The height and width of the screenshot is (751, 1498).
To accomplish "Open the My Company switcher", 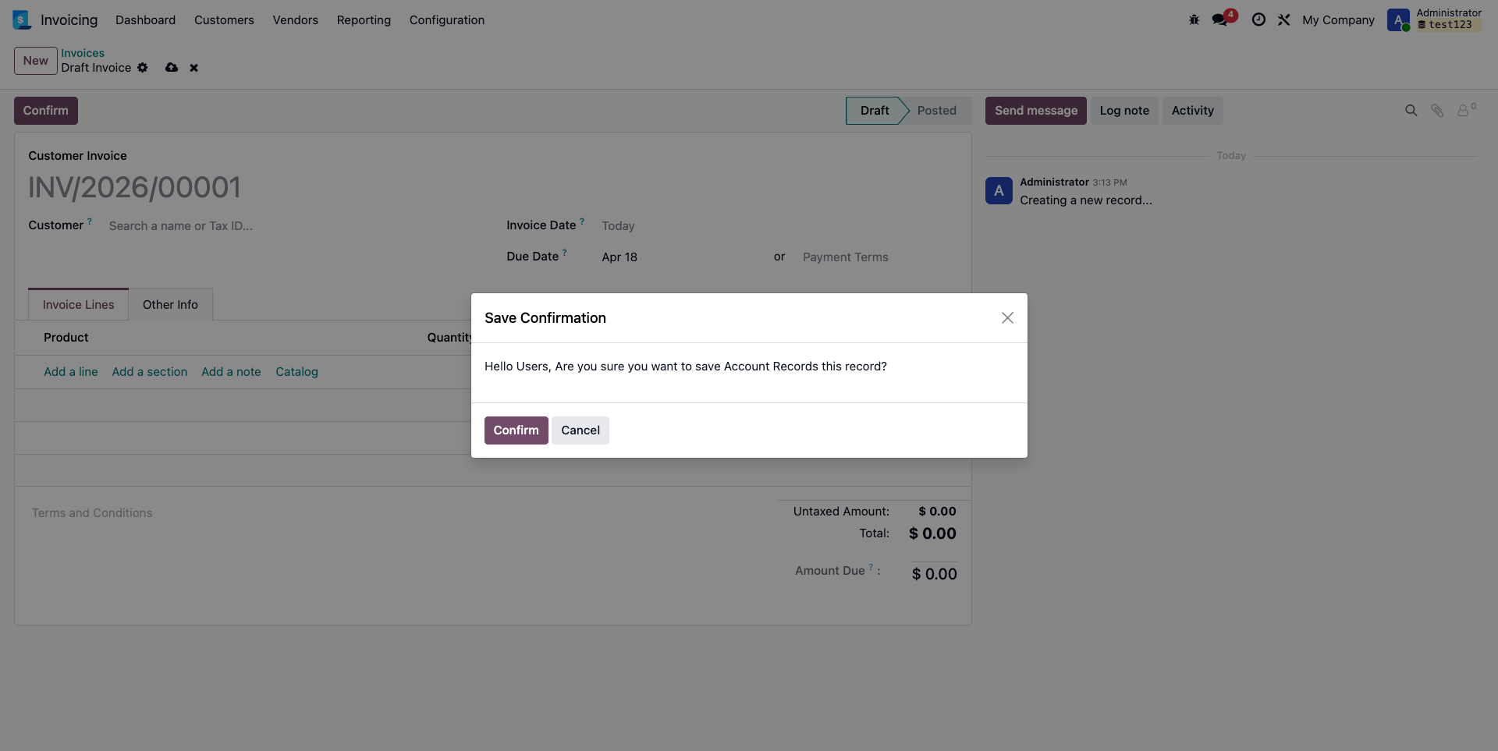I will coord(1338,20).
